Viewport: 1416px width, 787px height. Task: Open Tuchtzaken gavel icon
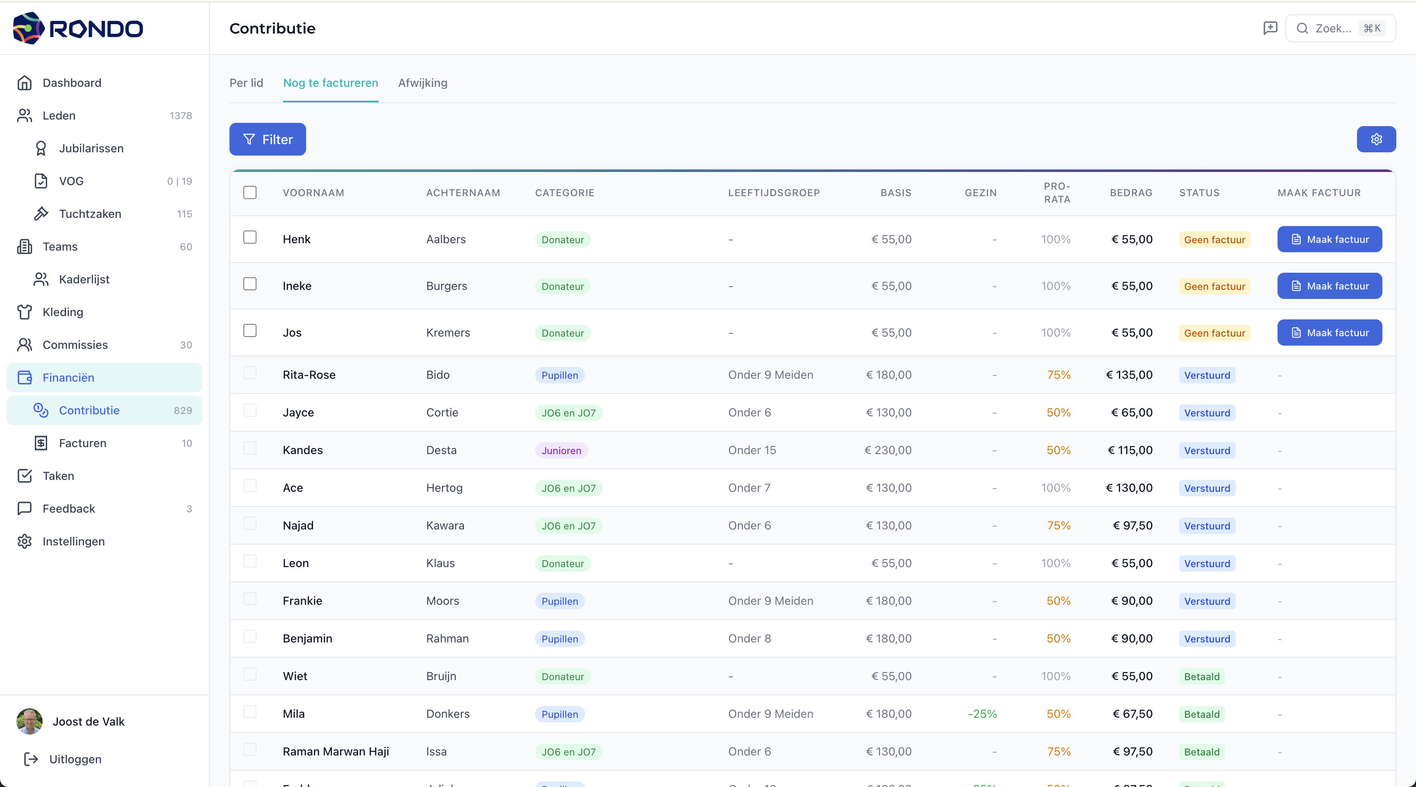pos(41,214)
